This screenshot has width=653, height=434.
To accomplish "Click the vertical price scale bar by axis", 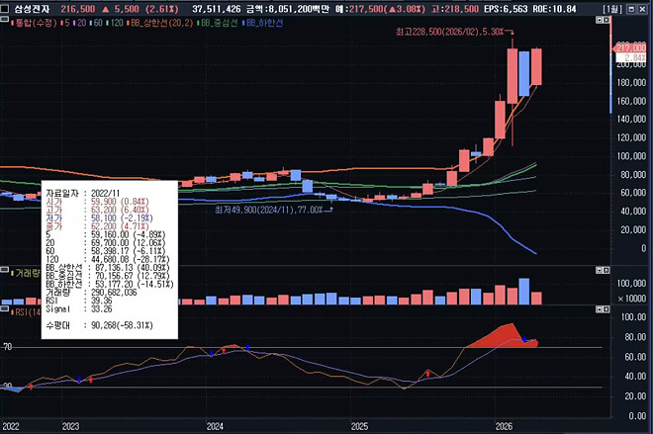I will pyautogui.click(x=610, y=64).
